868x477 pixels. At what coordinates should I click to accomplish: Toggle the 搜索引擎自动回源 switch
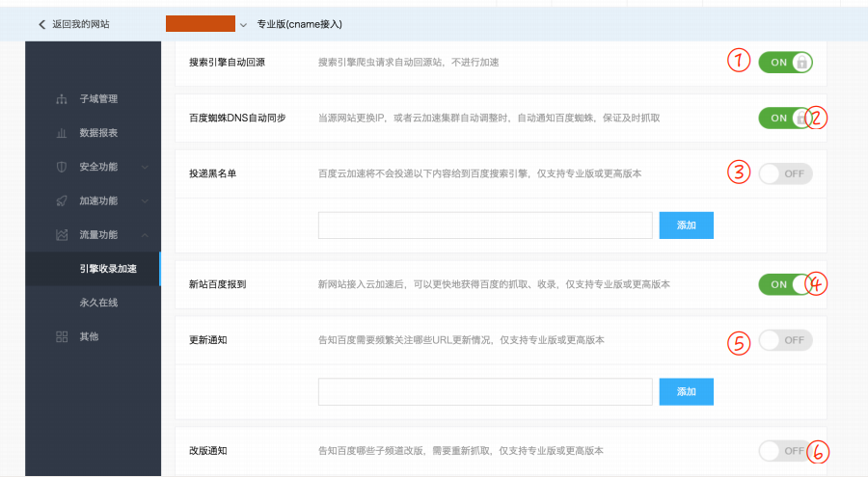pos(785,63)
